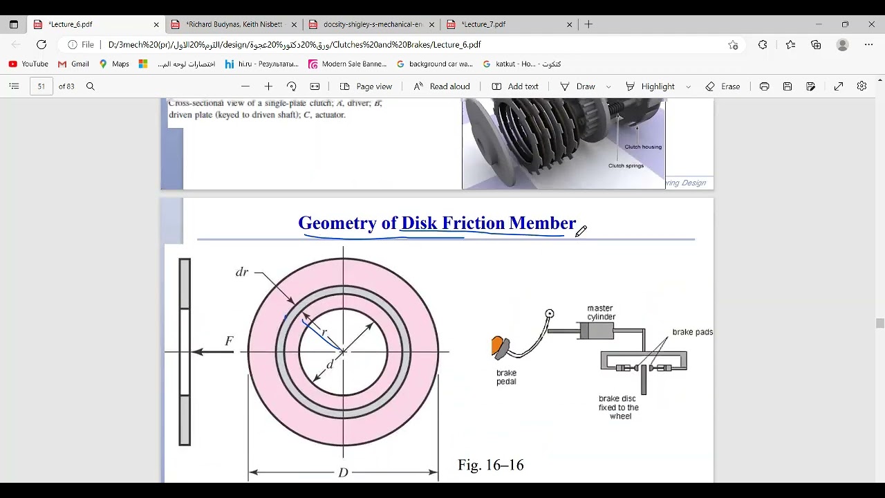Viewport: 885px width, 498px height.
Task: Open the Page view options
Action: 366,86
